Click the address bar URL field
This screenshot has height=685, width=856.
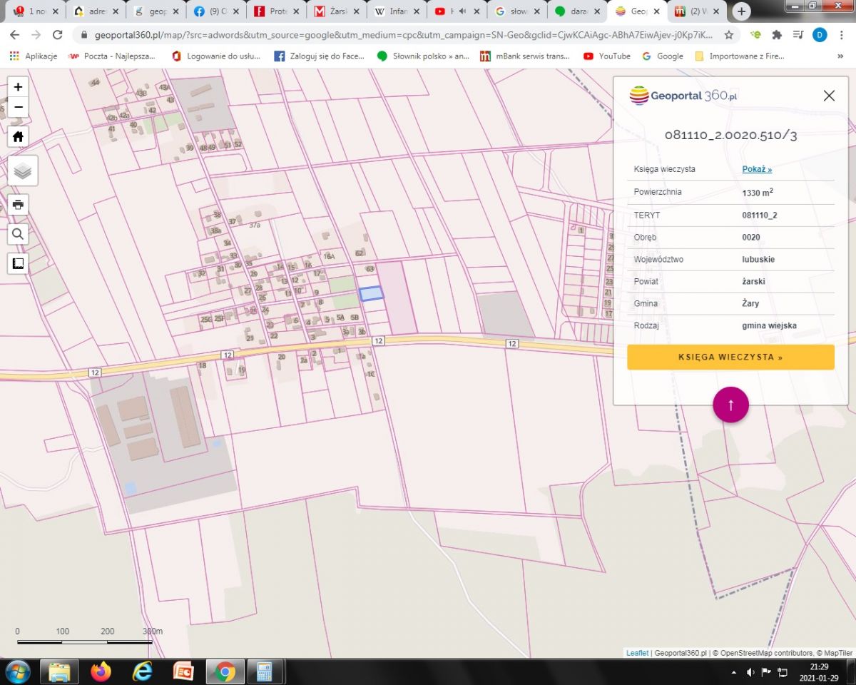(x=399, y=35)
